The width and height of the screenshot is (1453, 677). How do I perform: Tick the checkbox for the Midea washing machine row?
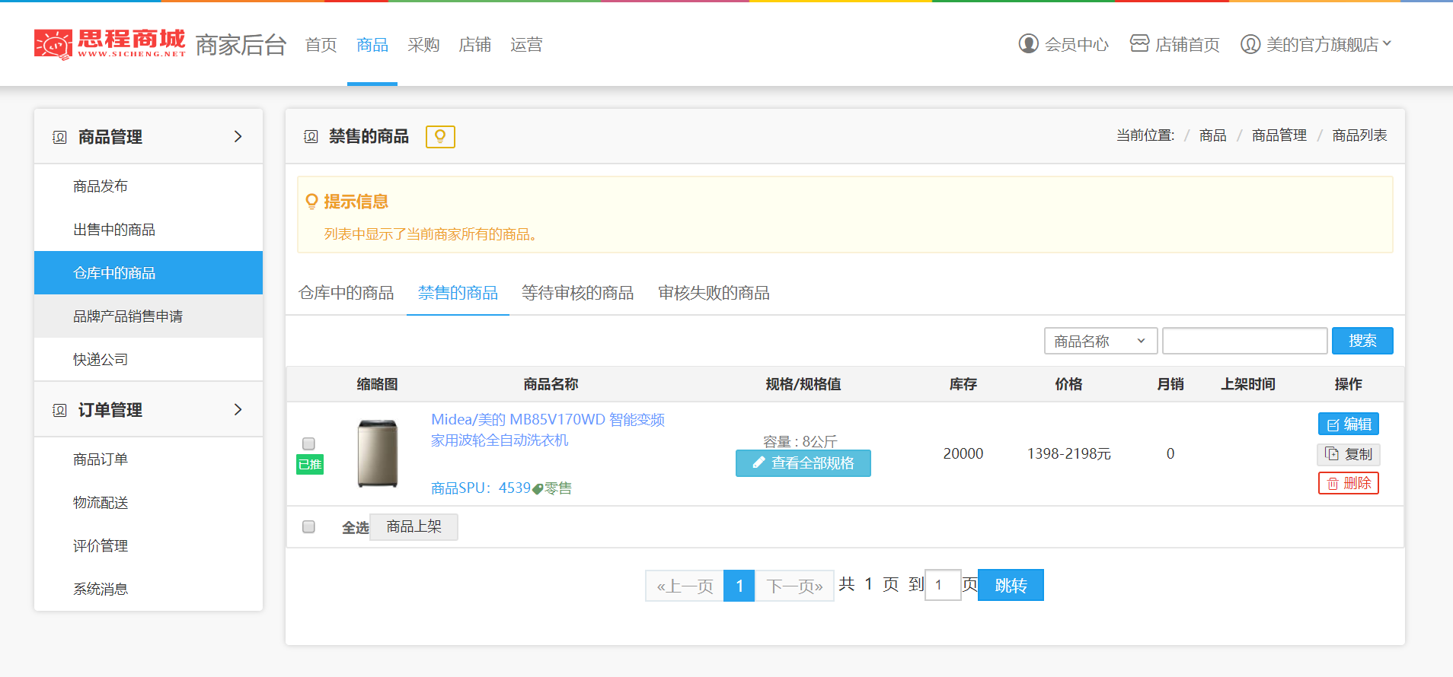pos(308,443)
